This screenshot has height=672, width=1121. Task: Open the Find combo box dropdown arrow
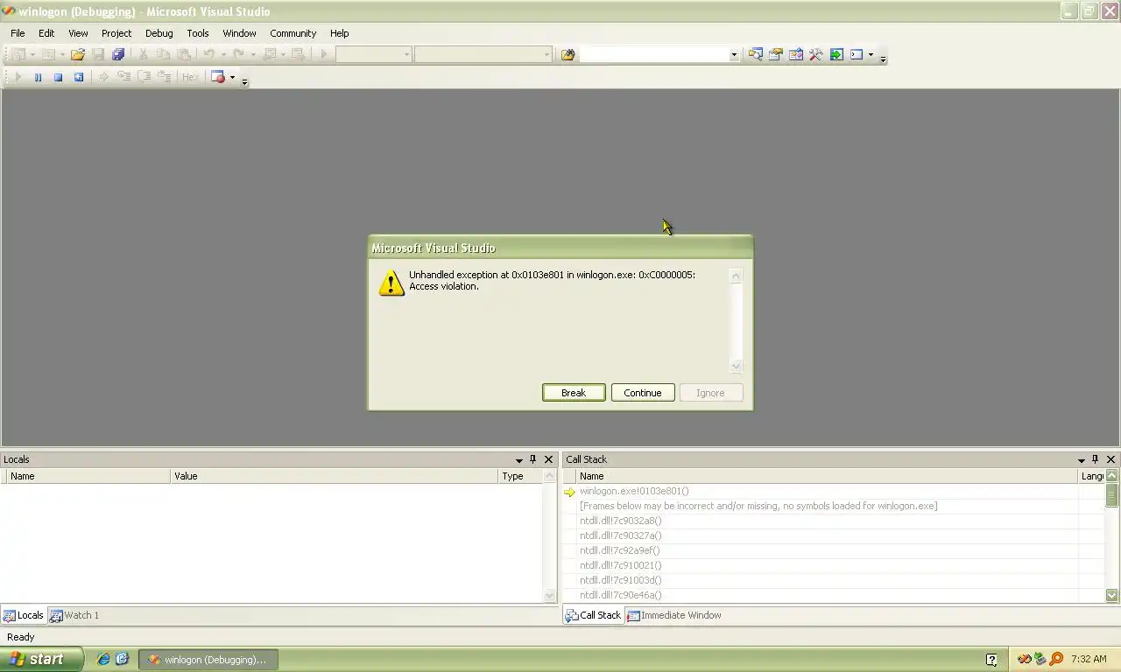click(734, 54)
